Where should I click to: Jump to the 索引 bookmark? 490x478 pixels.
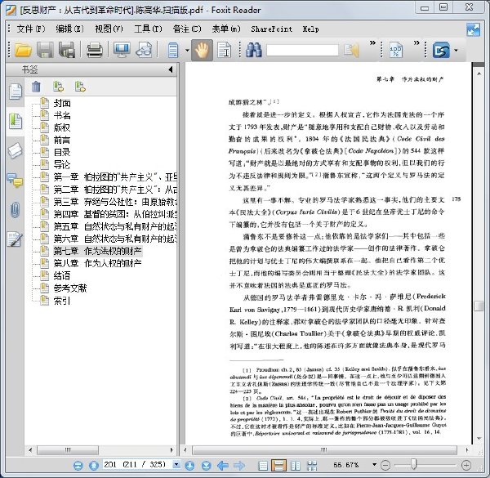62,301
